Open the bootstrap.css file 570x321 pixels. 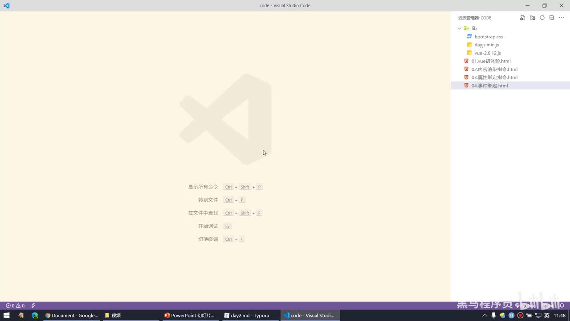point(510,37)
